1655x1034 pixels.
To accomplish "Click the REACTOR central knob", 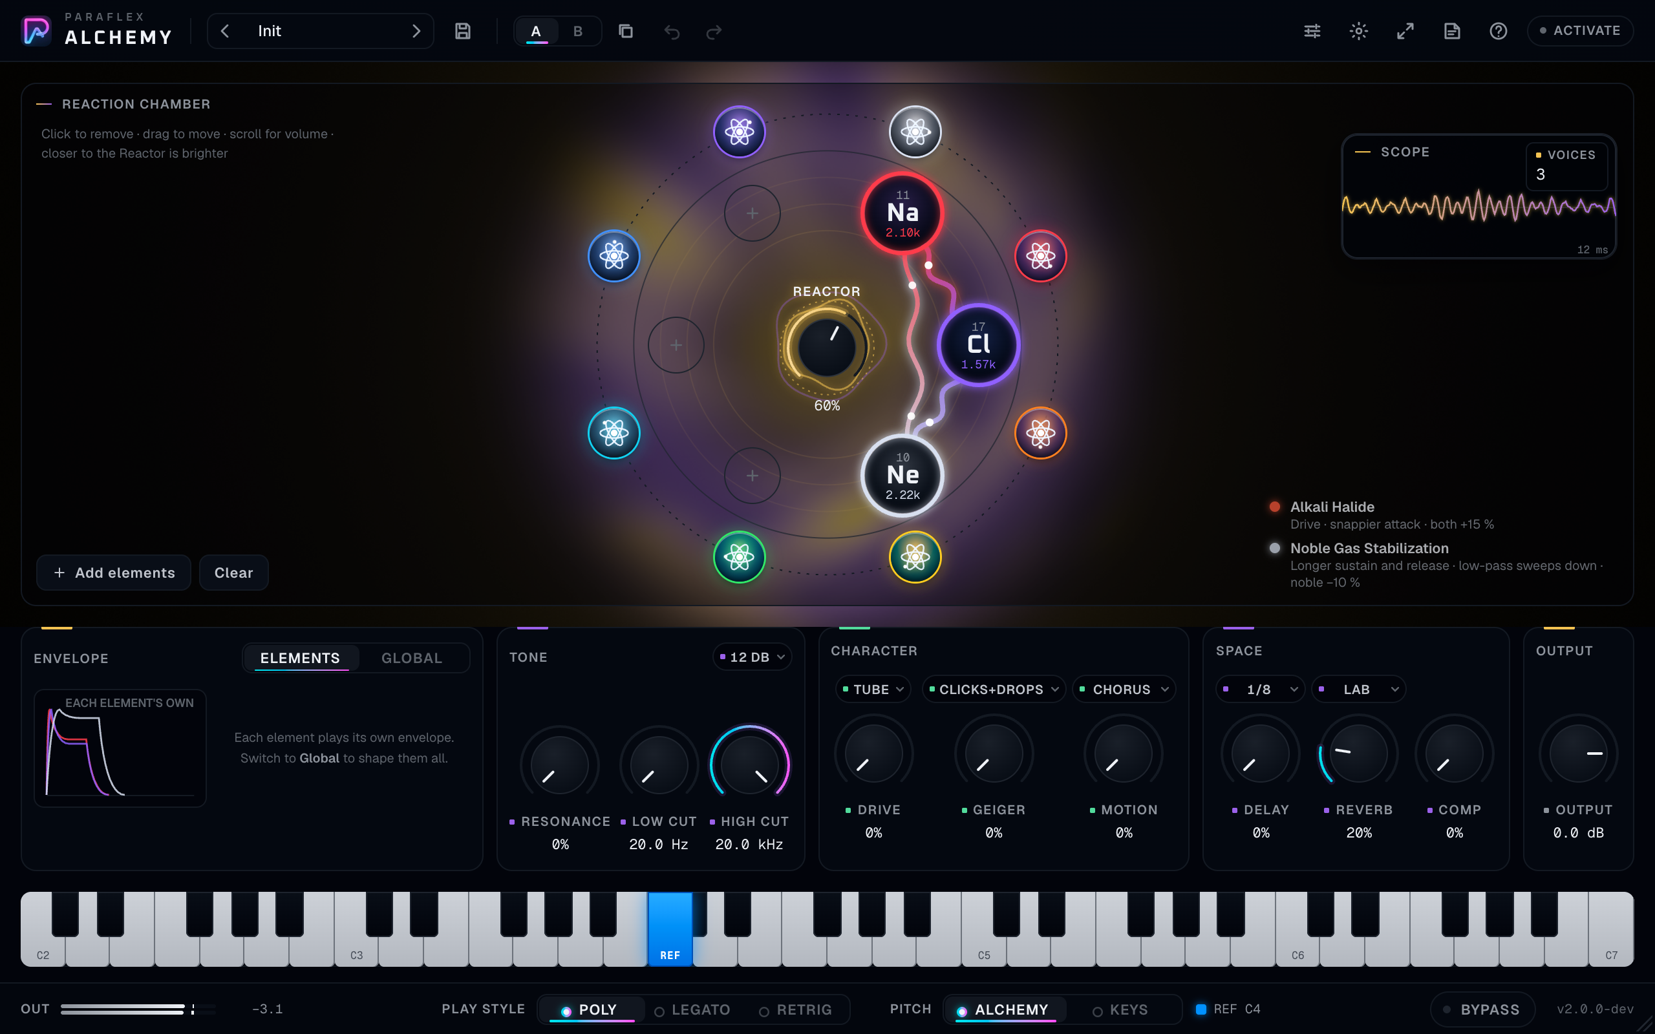I will (x=827, y=348).
